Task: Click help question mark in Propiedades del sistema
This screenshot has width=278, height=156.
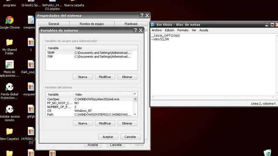Action: [x=142, y=16]
